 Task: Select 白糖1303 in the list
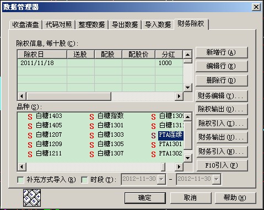coord(111,134)
